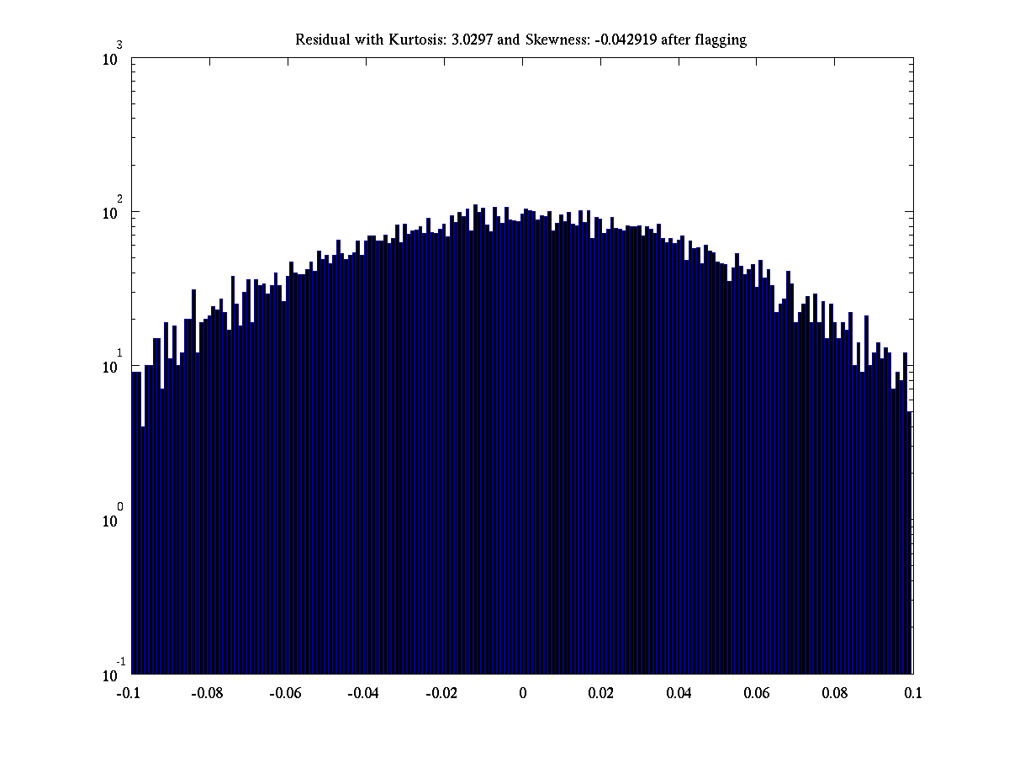Click x-axis tick label 0.04
This screenshot has width=1009, height=757.
pos(679,693)
